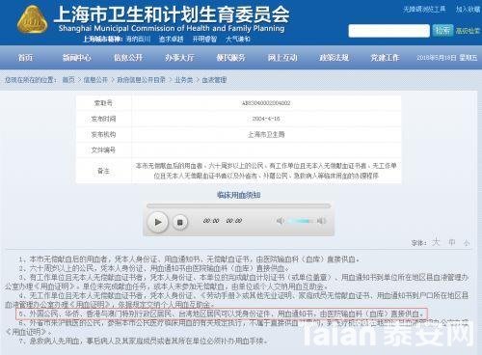Click the audio progress bar
The height and width of the screenshot is (355, 482).
(238, 205)
